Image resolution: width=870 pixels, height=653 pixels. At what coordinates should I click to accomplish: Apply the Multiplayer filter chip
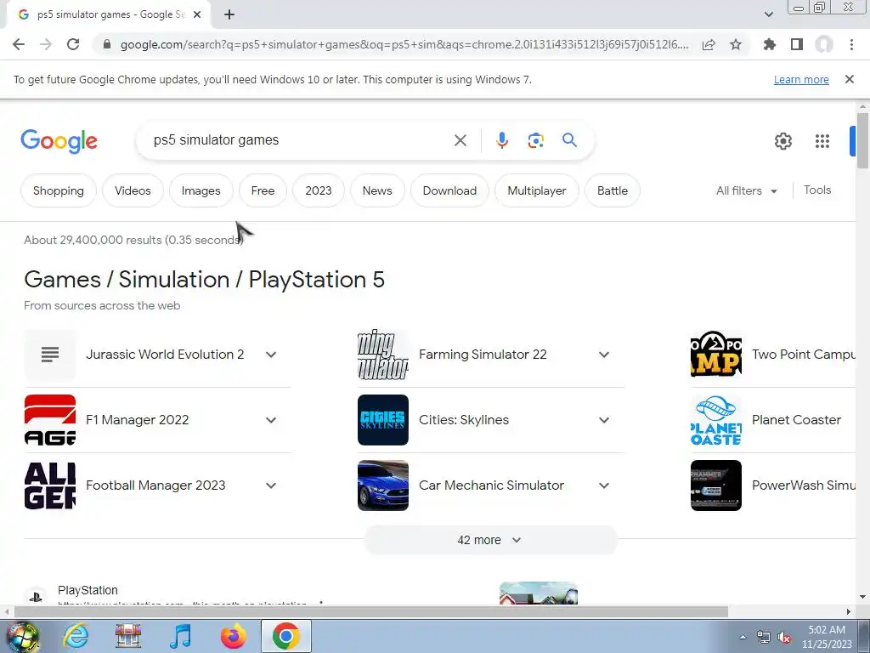tap(537, 190)
